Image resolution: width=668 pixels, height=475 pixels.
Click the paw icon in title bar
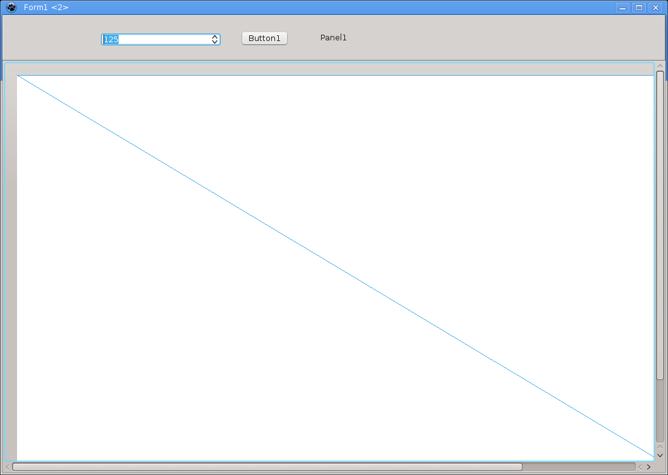pyautogui.click(x=11, y=8)
